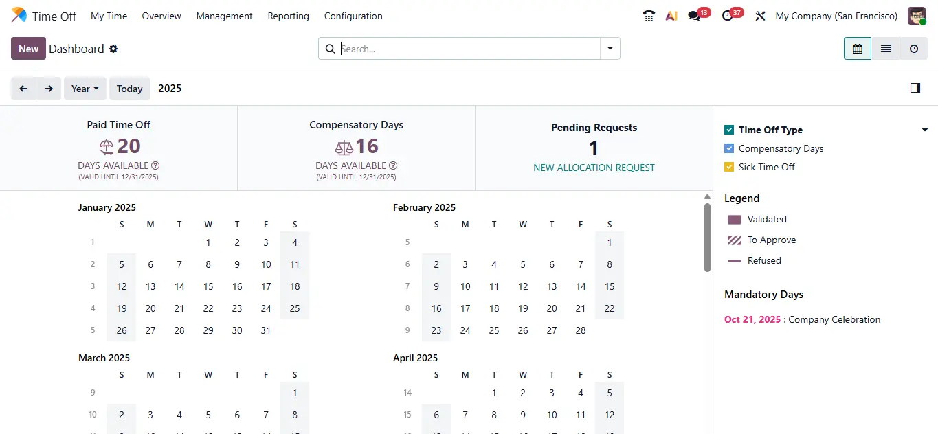Click New Allocation Request link
Image resolution: width=938 pixels, height=434 pixels.
click(594, 168)
